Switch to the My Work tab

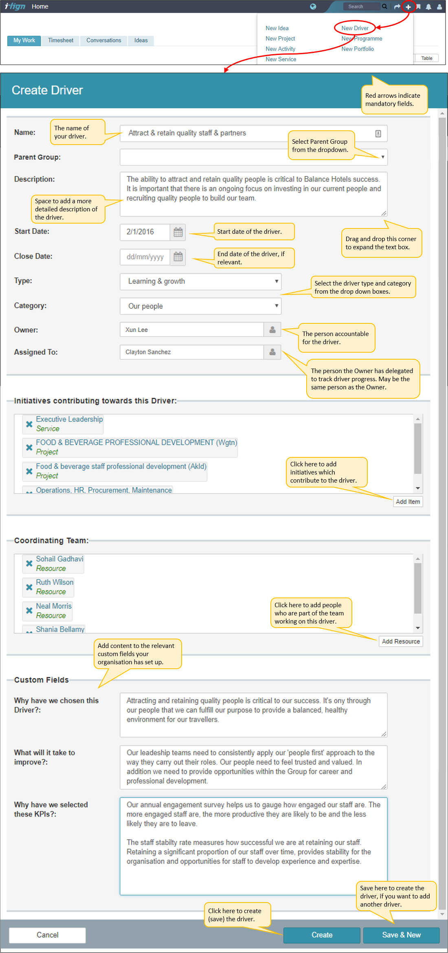pyautogui.click(x=24, y=40)
